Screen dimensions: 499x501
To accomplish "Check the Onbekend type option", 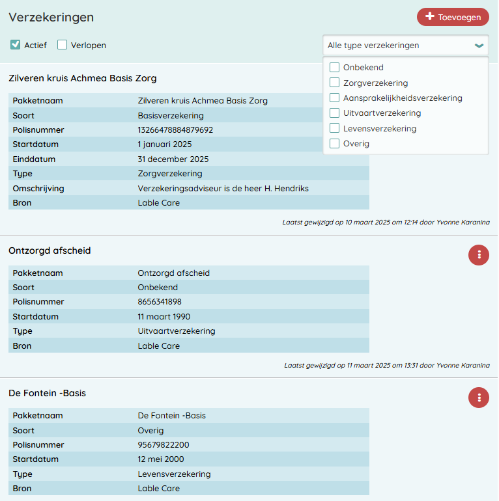I will (335, 68).
